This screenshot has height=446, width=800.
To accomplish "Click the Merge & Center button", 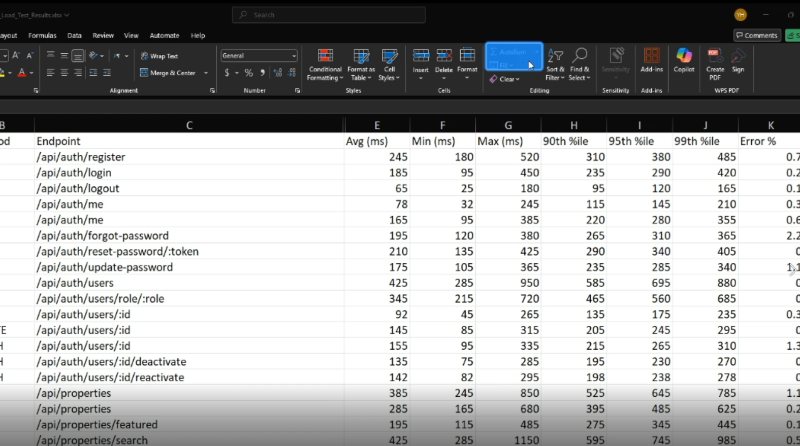I will tap(169, 73).
